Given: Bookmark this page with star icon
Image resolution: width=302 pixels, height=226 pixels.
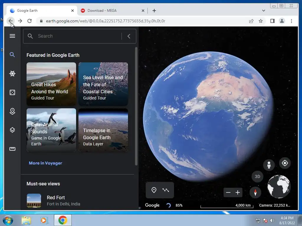Looking at the screenshot, I should pos(261,21).
